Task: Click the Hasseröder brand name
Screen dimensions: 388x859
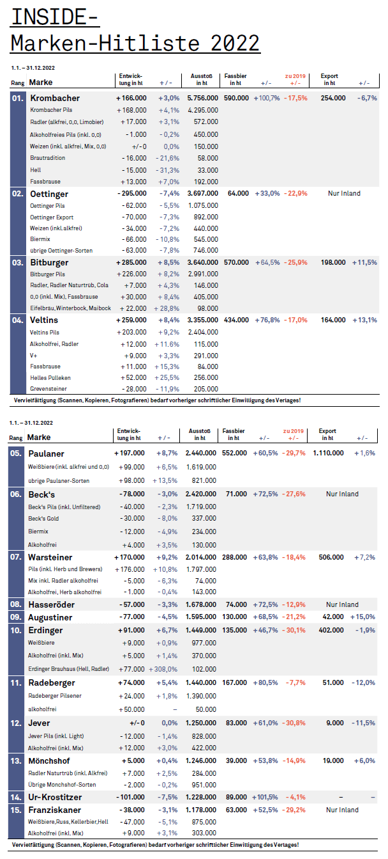Action: (51, 604)
